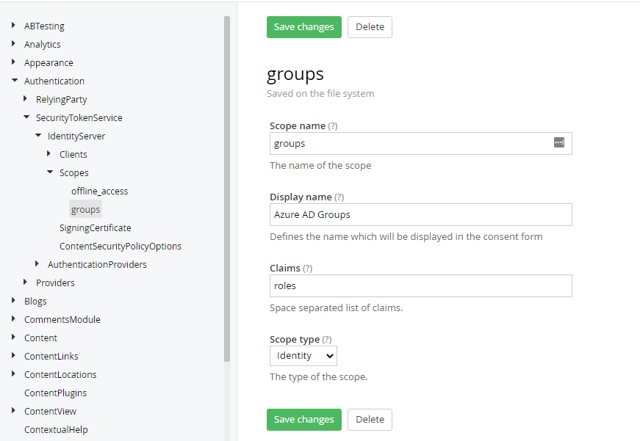640x441 pixels.
Task: Click the Scope type help (?) icon
Action: 326,340
